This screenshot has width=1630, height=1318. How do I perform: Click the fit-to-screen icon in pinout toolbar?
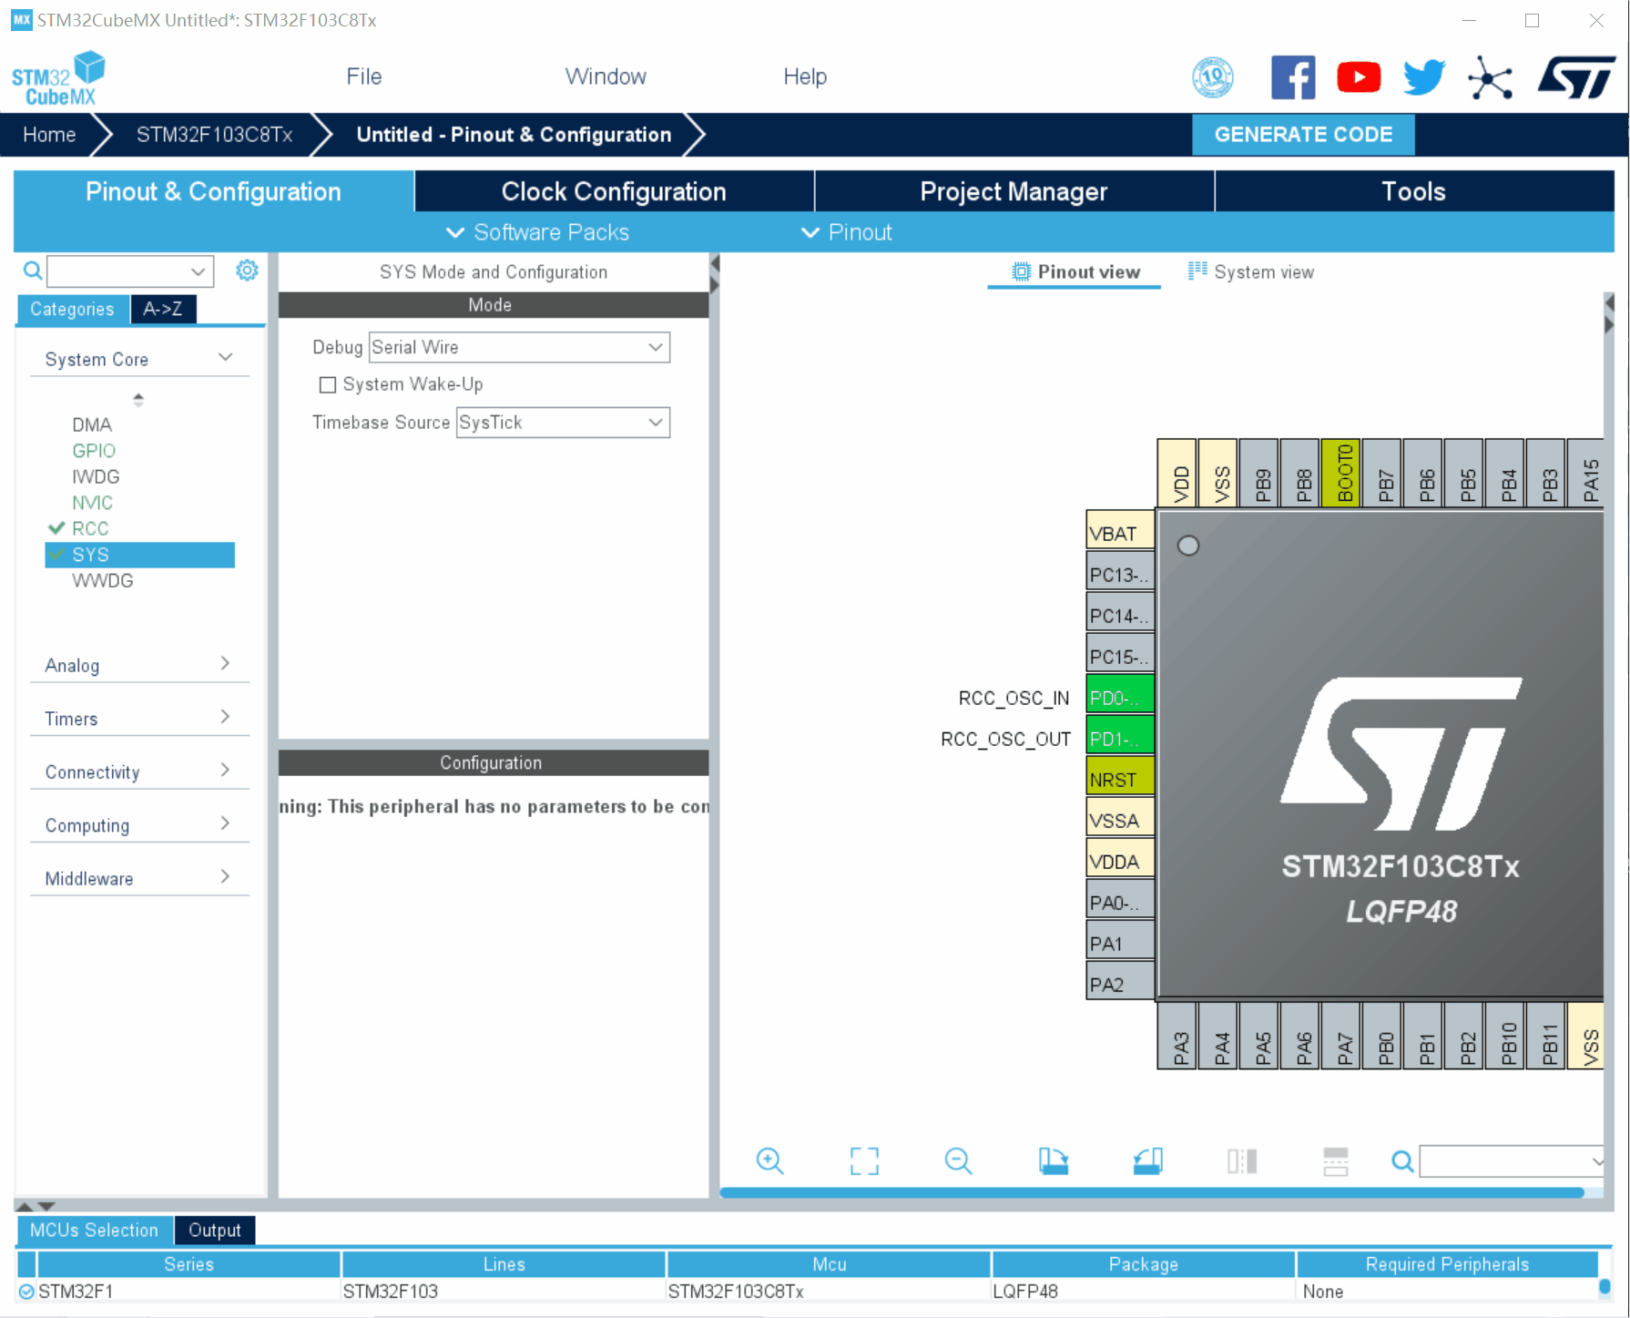864,1160
